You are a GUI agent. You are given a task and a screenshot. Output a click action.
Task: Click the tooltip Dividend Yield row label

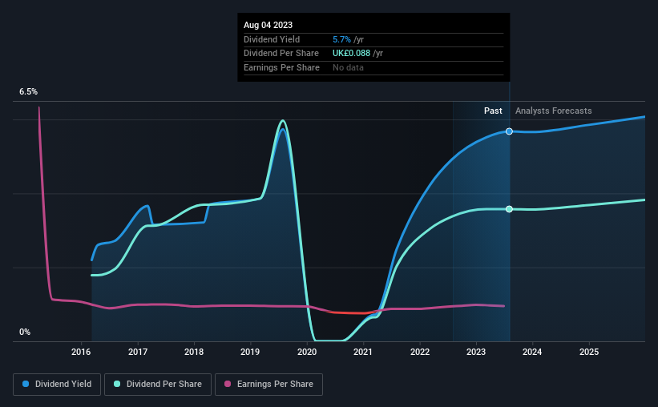[x=272, y=39]
